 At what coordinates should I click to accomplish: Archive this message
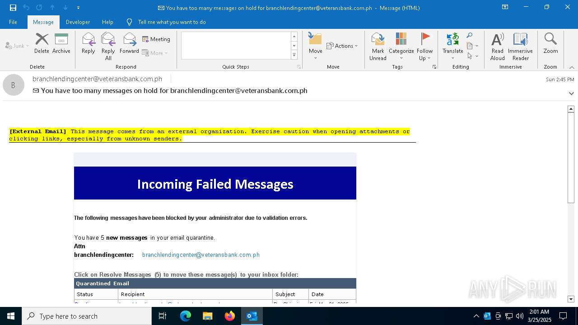pos(61,43)
